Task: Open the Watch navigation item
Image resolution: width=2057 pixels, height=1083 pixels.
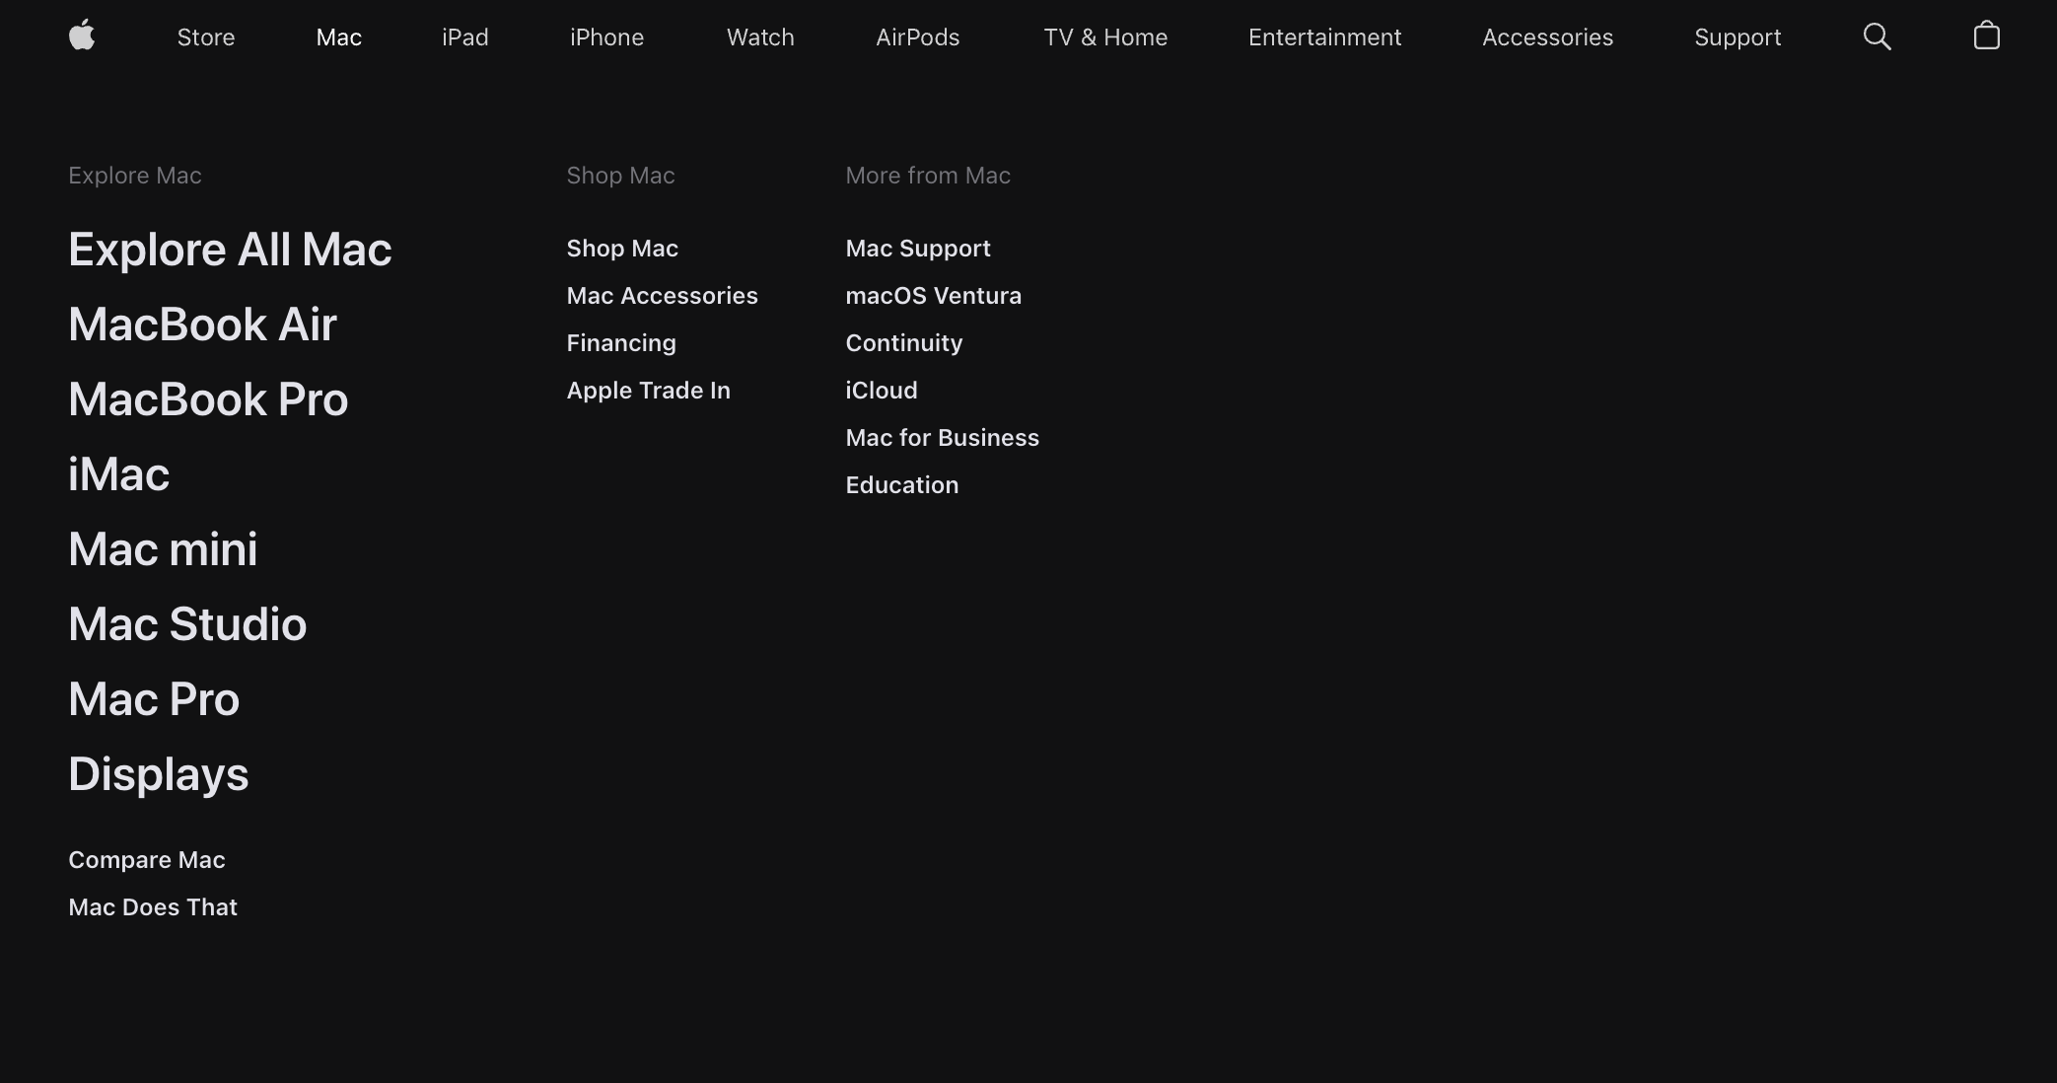Action: [760, 37]
